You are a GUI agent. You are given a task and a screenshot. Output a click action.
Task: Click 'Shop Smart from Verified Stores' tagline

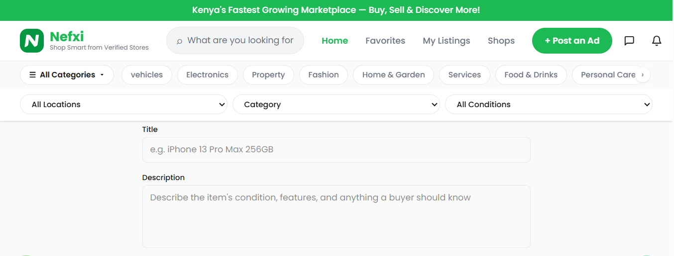pos(99,48)
